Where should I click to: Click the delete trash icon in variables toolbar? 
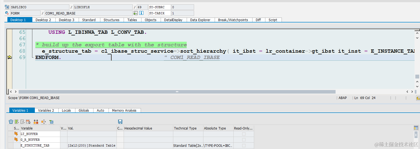click(x=11, y=122)
